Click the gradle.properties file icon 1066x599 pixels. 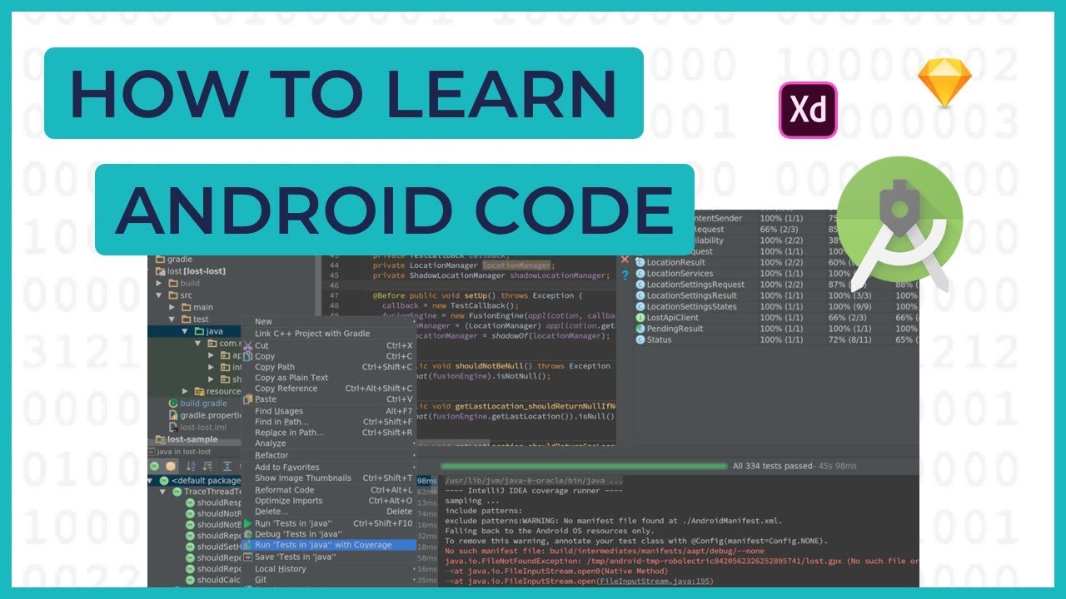(x=174, y=415)
